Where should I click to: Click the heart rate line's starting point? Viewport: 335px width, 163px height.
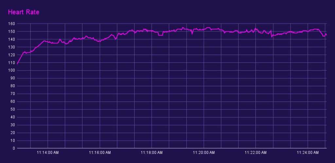17,64
